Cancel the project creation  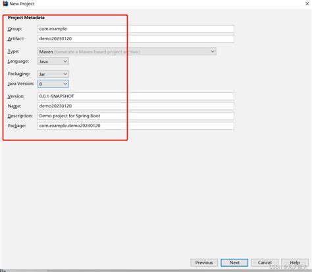(x=265, y=263)
